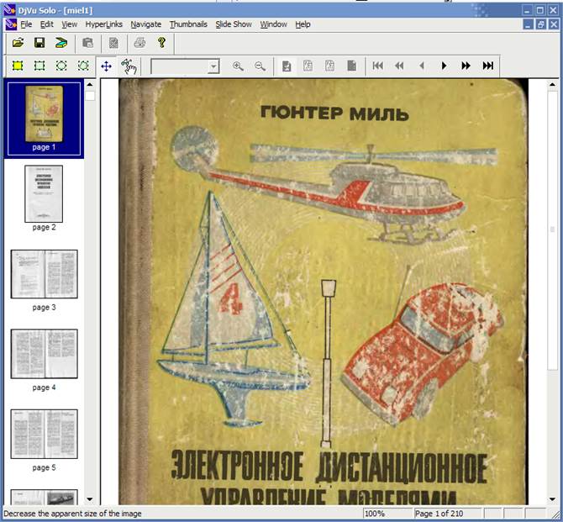Open the File menu
563x522 pixels.
[26, 24]
